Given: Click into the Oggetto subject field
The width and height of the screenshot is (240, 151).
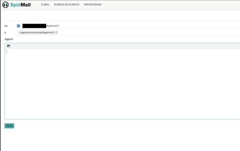Looking at the screenshot, I should pos(128,39).
